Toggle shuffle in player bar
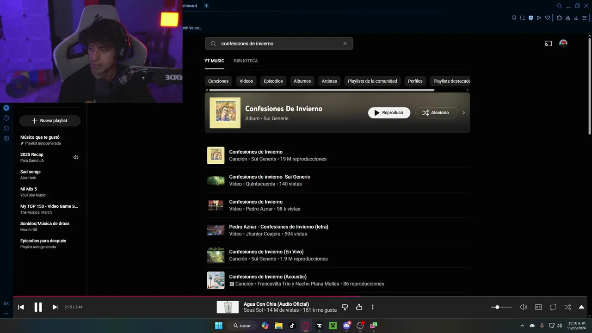This screenshot has width=592, height=333. click(567, 307)
